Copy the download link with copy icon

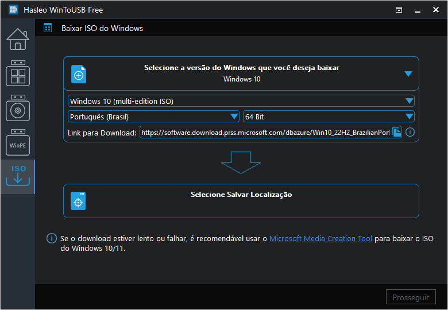(396, 132)
